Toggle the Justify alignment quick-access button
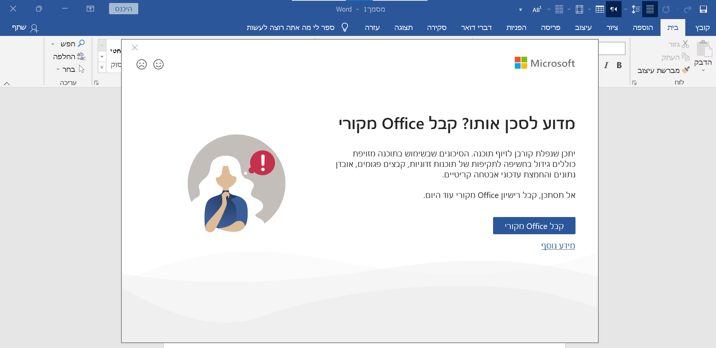This screenshot has height=348, width=716. pos(650,9)
